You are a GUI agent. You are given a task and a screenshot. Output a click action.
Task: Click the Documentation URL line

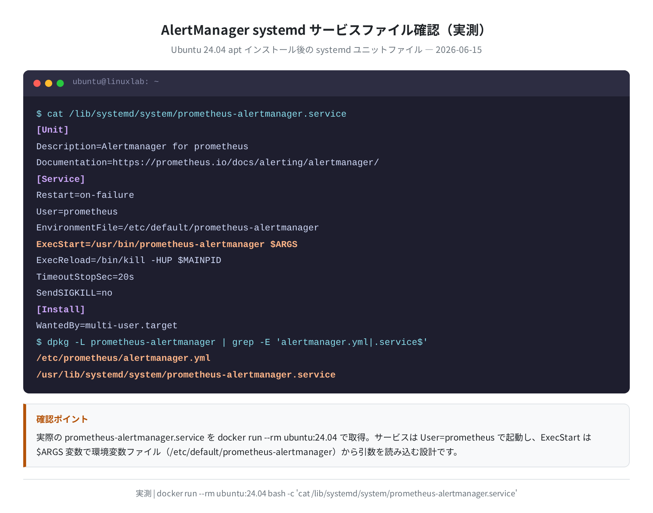coord(208,163)
